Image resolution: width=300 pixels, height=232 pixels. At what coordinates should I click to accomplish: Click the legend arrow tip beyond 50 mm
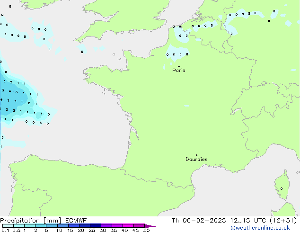(x=150, y=226)
